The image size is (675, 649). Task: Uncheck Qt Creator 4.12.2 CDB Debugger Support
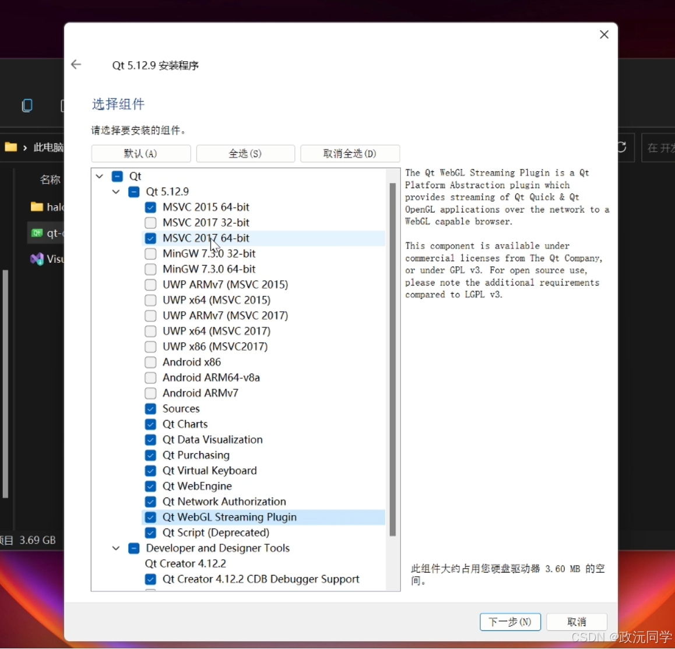(x=150, y=579)
